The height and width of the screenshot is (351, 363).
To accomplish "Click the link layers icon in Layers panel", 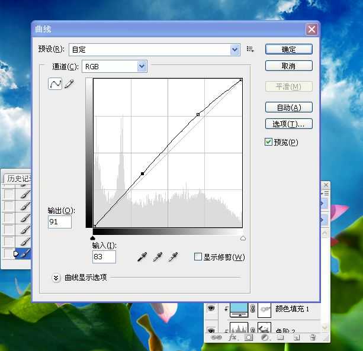I will coord(216,337).
